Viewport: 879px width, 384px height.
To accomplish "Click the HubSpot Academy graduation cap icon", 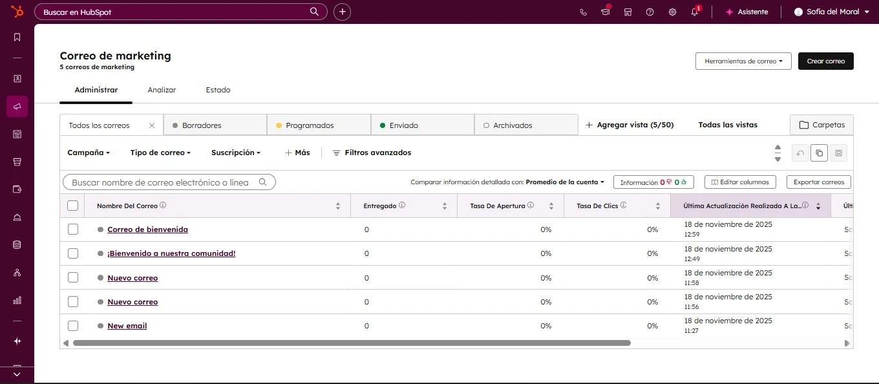I will tap(606, 12).
